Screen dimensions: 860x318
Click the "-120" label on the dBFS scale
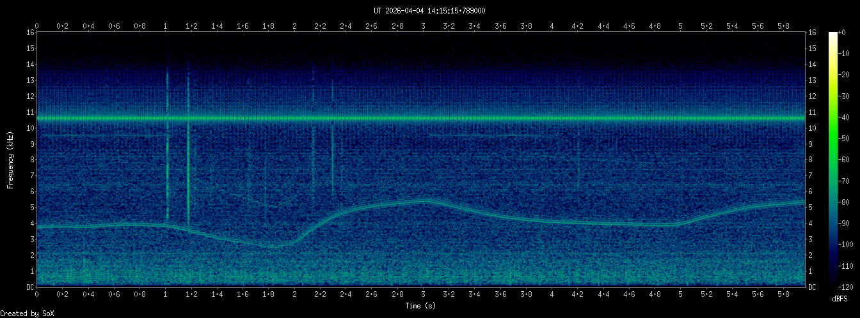tap(849, 287)
